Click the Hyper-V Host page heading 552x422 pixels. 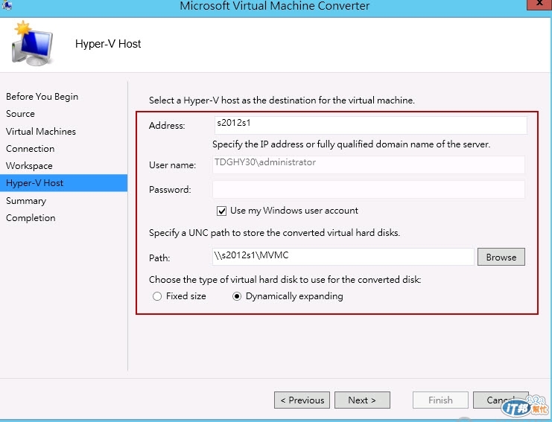click(x=108, y=44)
